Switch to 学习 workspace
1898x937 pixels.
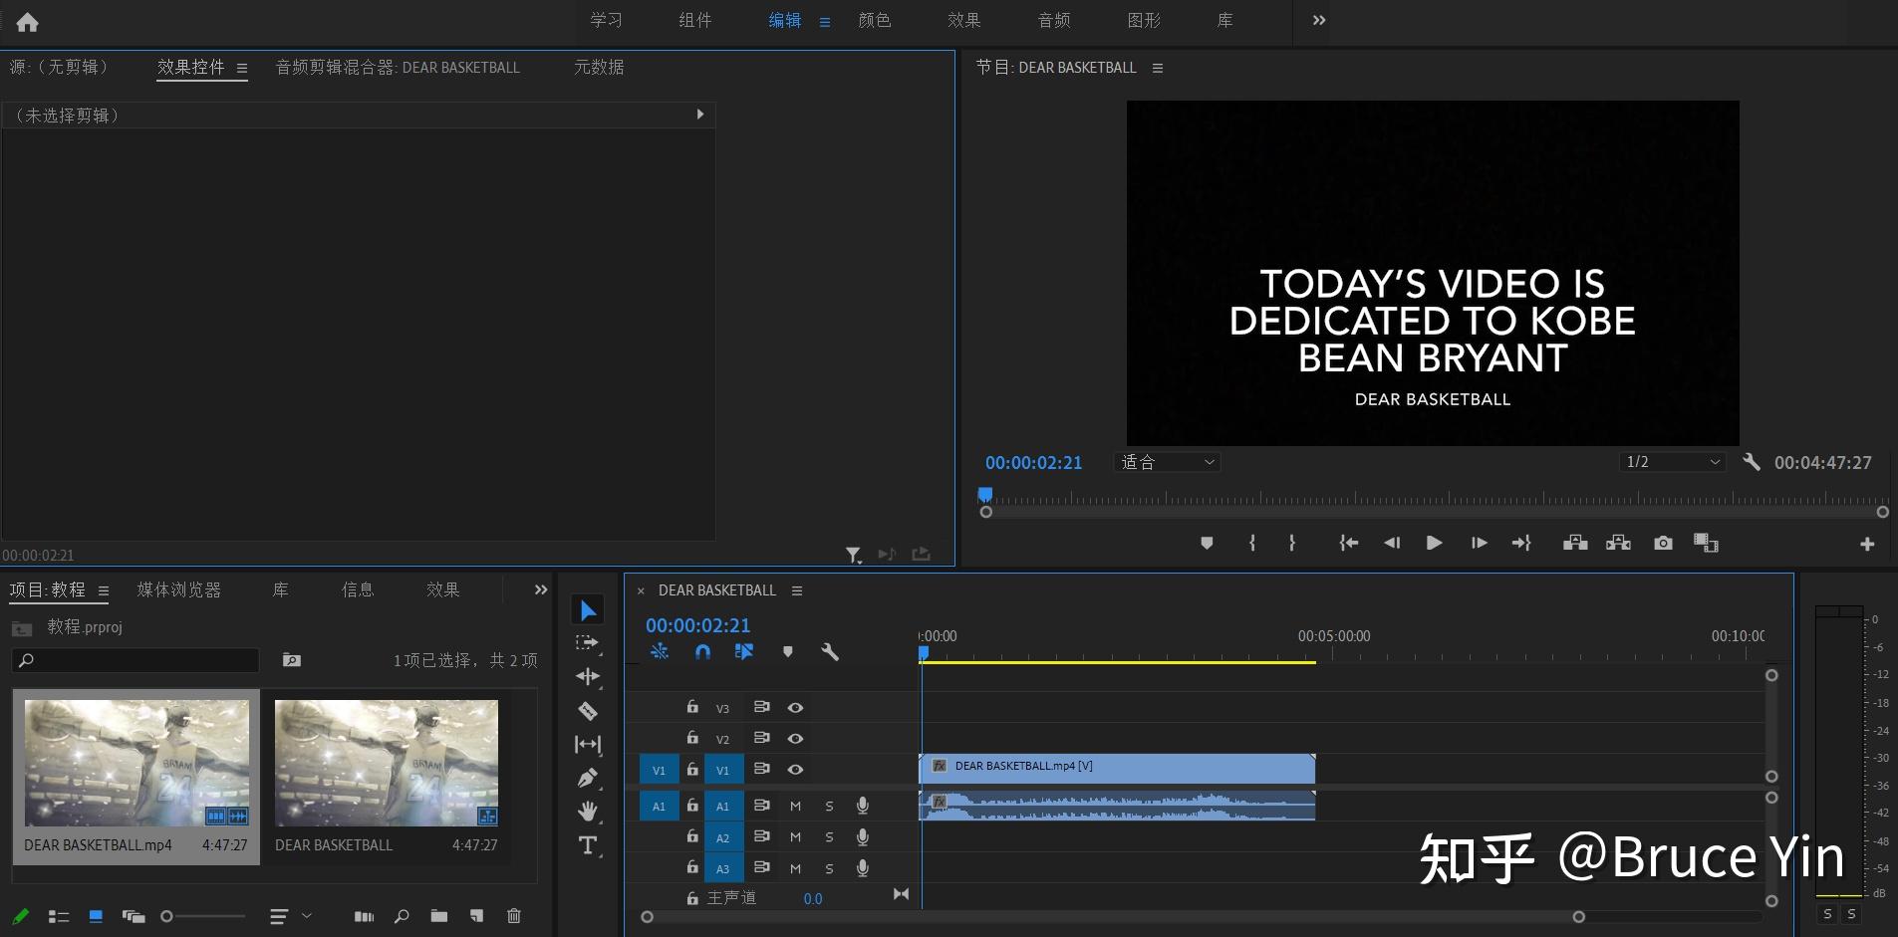[606, 20]
